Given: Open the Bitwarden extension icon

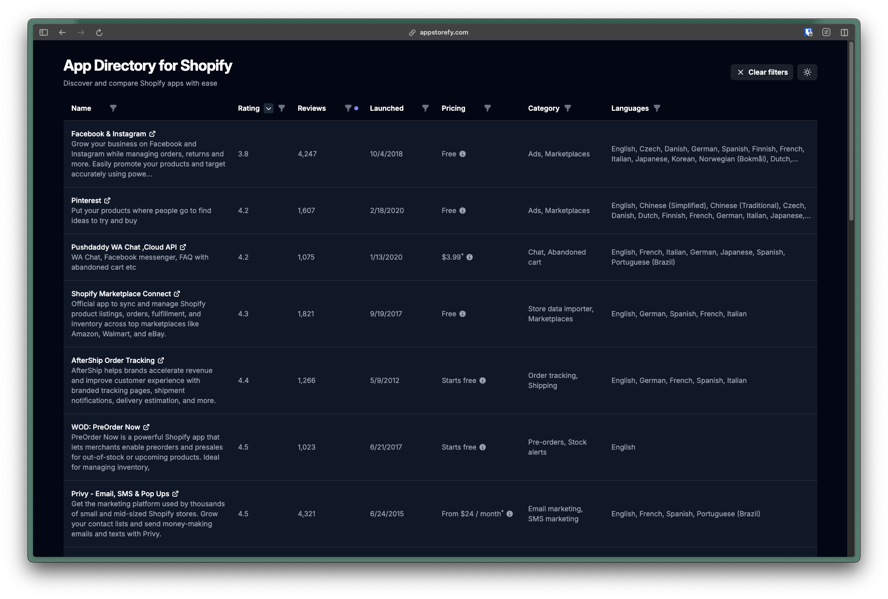Looking at the screenshot, I should pyautogui.click(x=808, y=32).
